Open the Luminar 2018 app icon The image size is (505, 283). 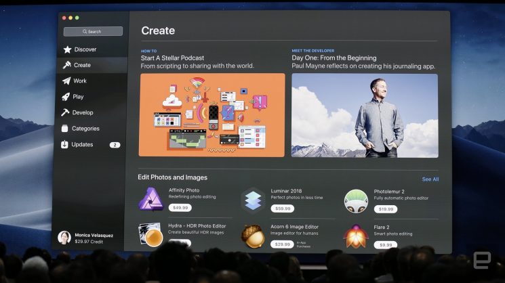coord(253,200)
